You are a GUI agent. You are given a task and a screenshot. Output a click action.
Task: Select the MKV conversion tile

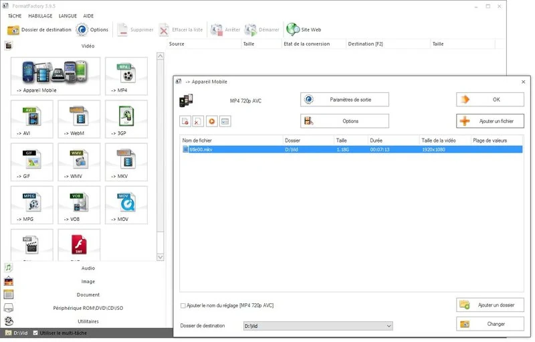(x=126, y=162)
